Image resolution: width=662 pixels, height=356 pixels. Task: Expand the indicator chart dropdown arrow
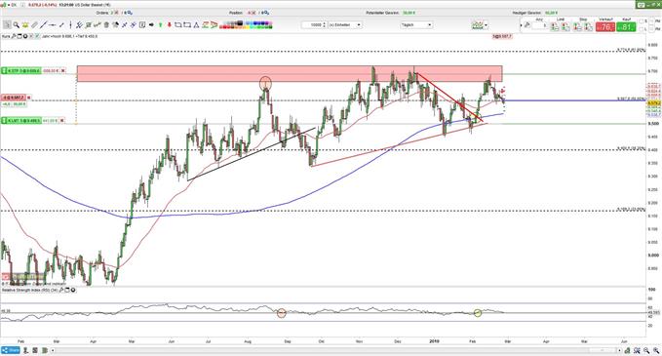[x=486, y=25]
